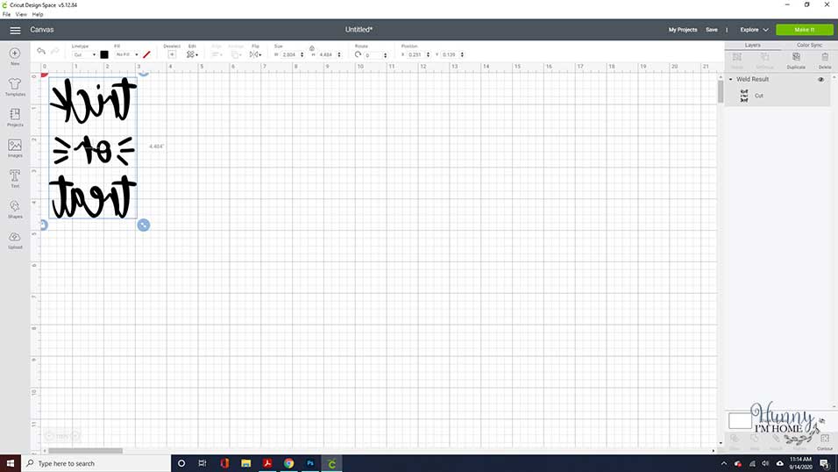Open the File menu
The height and width of the screenshot is (472, 838).
6,14
